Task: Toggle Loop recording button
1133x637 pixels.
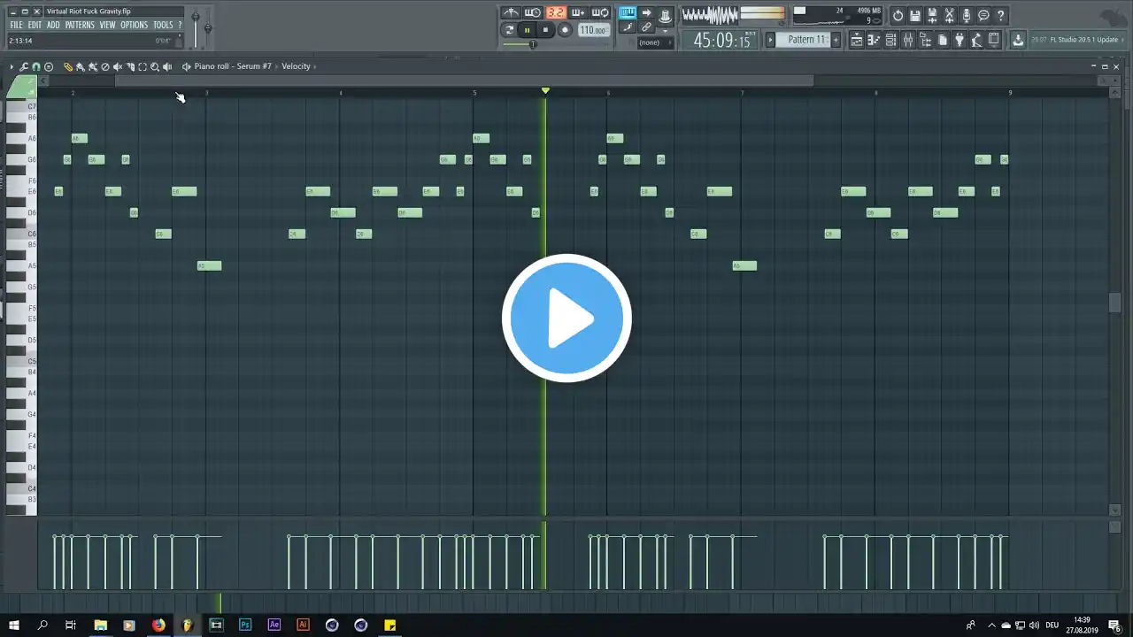Action: (600, 12)
